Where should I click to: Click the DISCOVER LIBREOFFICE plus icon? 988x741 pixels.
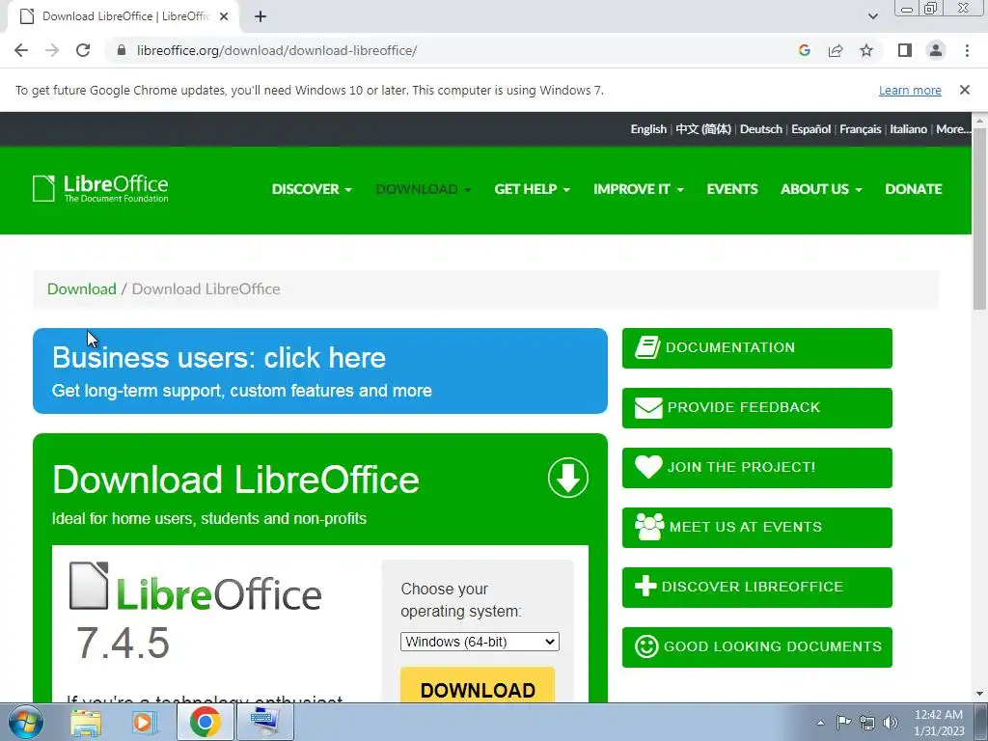[x=645, y=586]
